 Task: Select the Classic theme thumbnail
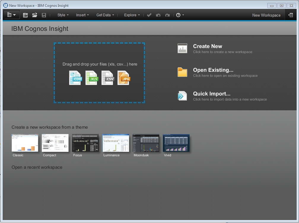(x=25, y=143)
